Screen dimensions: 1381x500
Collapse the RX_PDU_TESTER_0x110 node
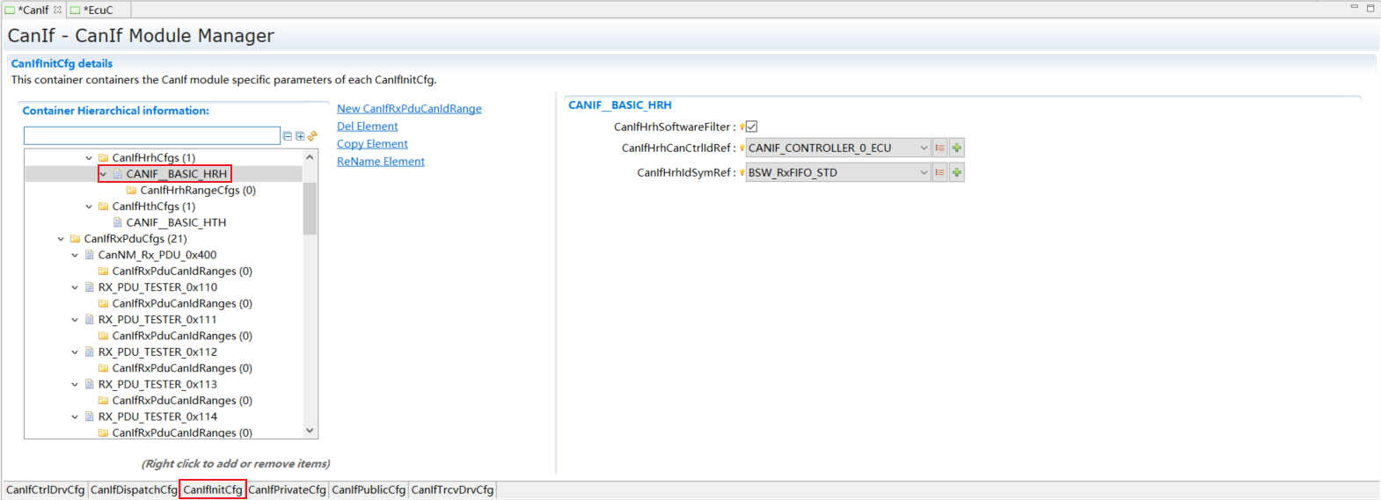tap(75, 287)
